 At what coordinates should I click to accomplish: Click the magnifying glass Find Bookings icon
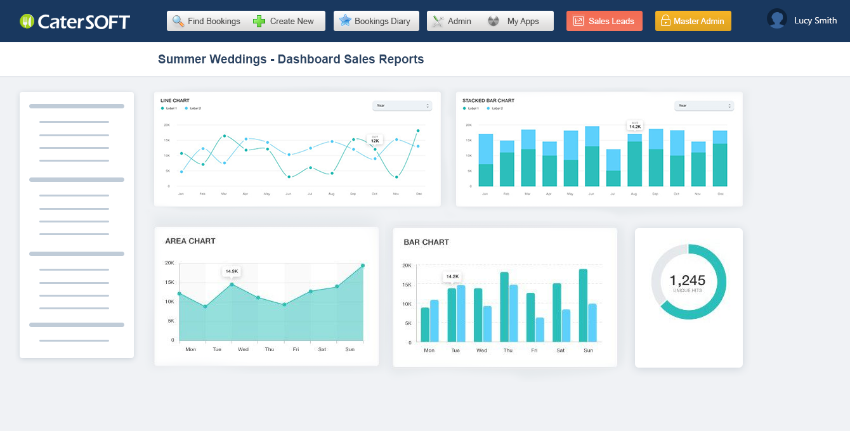[178, 20]
